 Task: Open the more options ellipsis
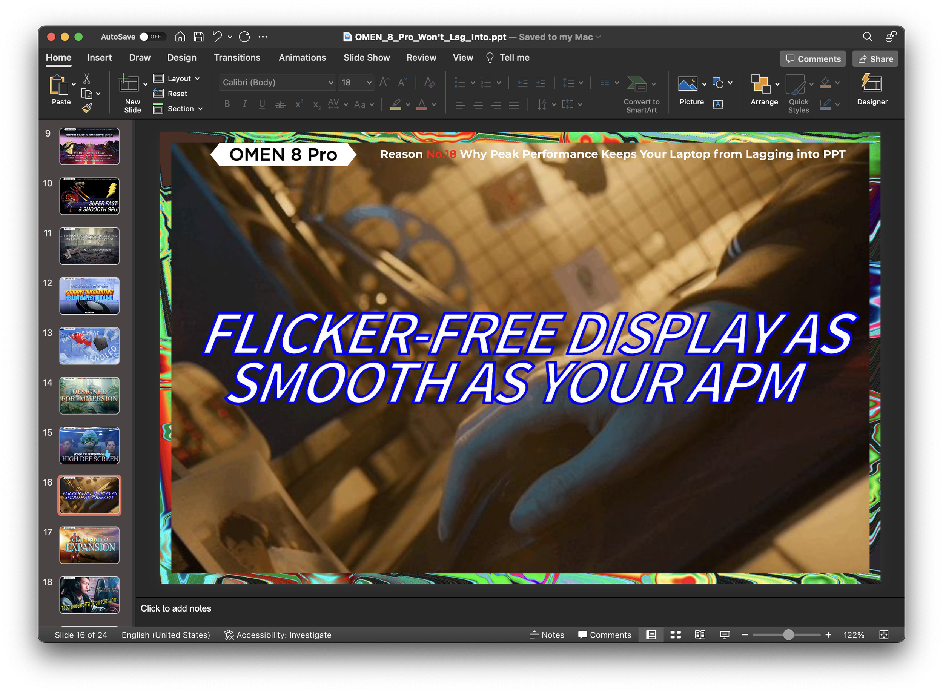[x=263, y=37]
